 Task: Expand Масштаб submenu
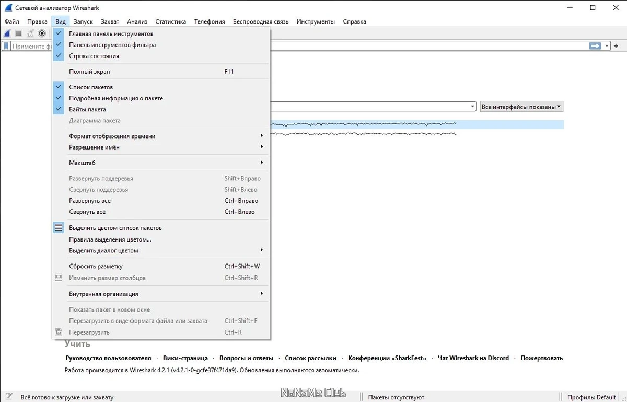[160, 163]
